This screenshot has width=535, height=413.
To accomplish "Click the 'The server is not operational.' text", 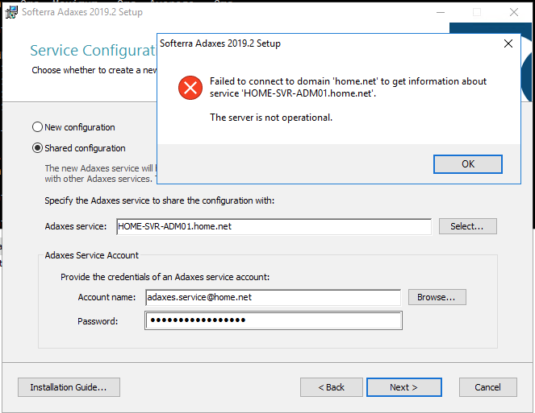I will 271,118.
